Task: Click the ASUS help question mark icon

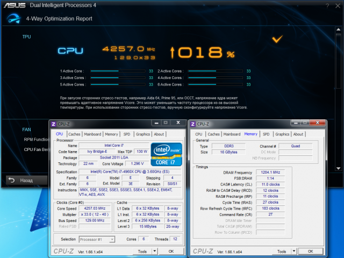Action: click(327, 6)
